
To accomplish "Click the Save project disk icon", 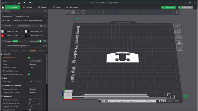I will tap(19, 3).
